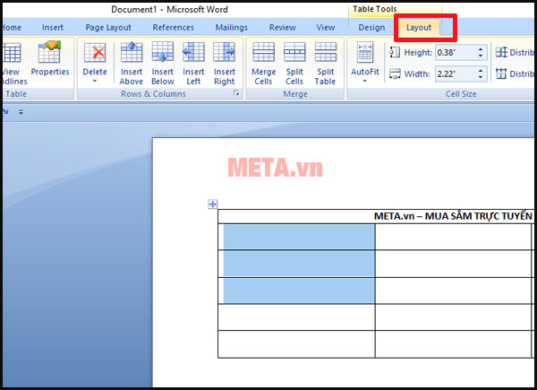The width and height of the screenshot is (537, 390).
Task: Expand the AutoFit options
Action: tap(364, 81)
